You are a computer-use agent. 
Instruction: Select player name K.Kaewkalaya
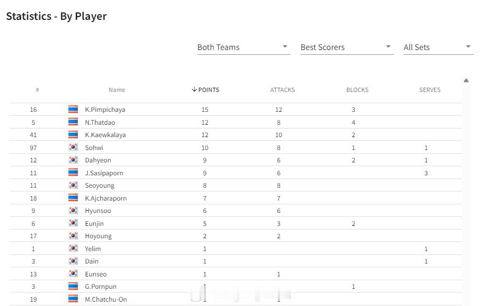[105, 135]
